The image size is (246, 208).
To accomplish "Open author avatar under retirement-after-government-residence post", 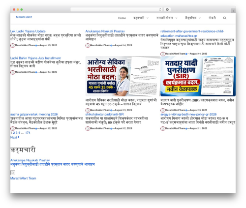I will pos(163,54).
